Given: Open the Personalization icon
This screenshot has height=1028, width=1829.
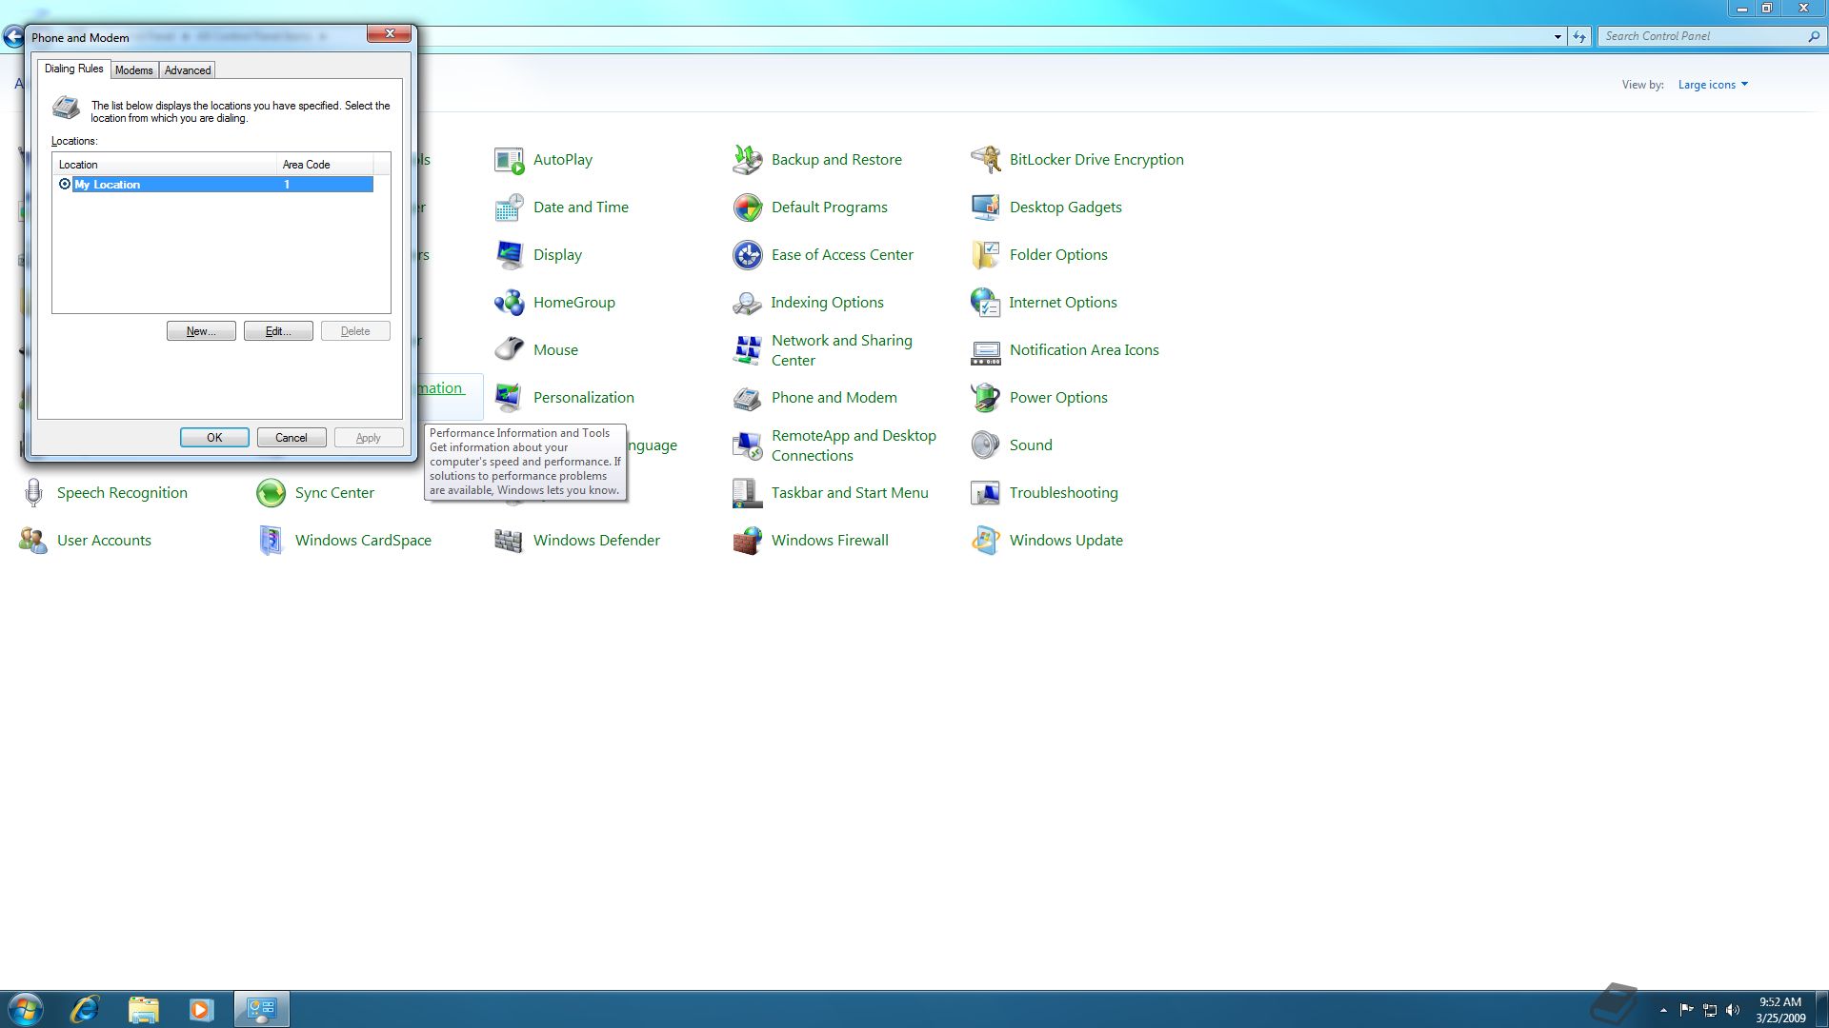Looking at the screenshot, I should 509,398.
